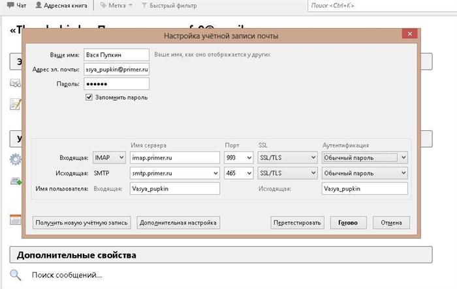This screenshot has height=289, width=457.
Task: Click the 'Поиск сообщений...' link
Action: click(67, 275)
